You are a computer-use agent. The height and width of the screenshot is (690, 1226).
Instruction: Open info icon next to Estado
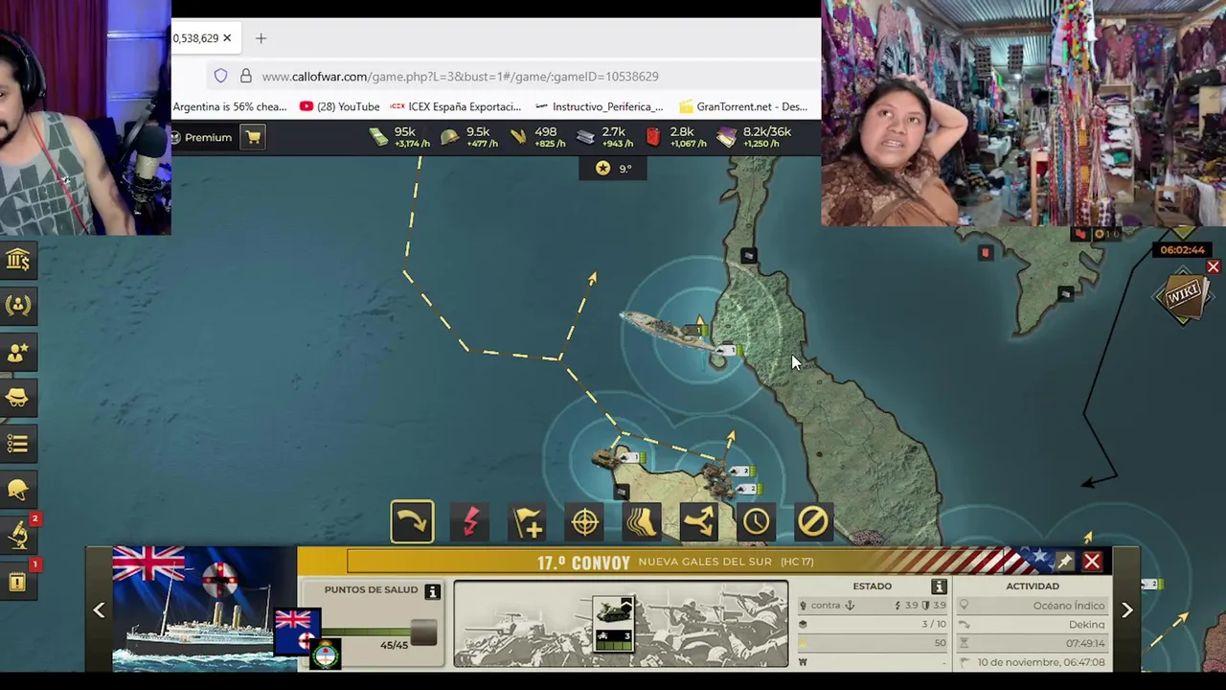point(939,586)
